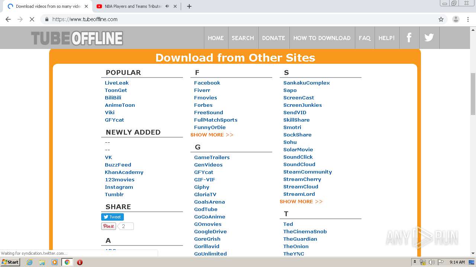
Task: Open the KhanAcademy link
Action: [x=124, y=172]
